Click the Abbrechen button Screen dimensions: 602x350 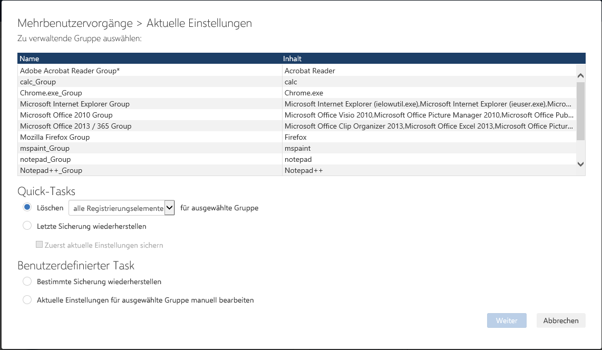click(x=560, y=320)
